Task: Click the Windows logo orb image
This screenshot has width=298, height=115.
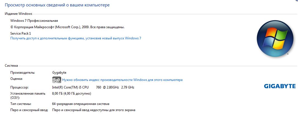Action: [272, 40]
